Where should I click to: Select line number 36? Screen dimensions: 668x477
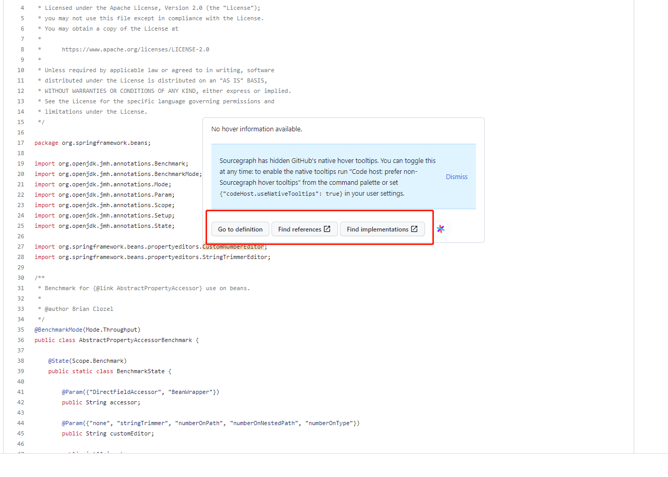21,340
